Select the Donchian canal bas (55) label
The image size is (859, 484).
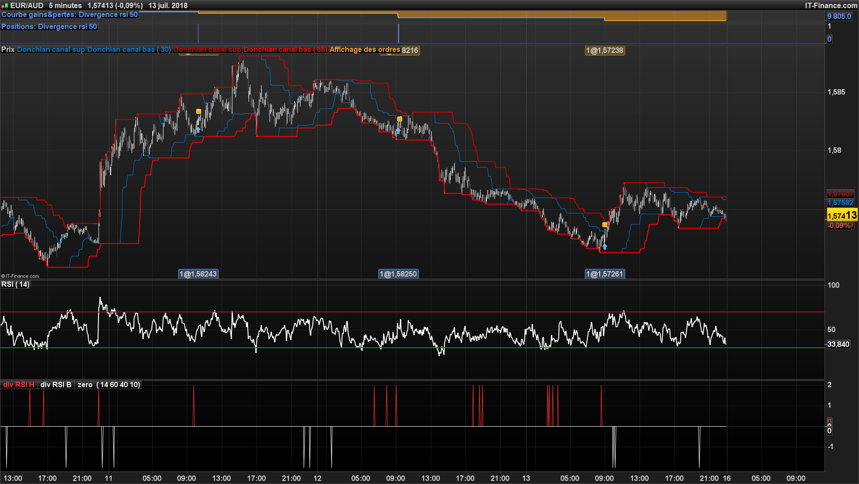point(285,50)
